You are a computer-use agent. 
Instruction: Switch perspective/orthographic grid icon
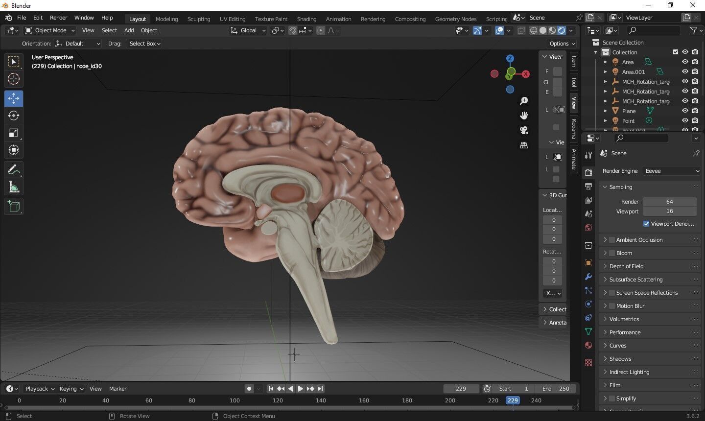click(x=524, y=145)
